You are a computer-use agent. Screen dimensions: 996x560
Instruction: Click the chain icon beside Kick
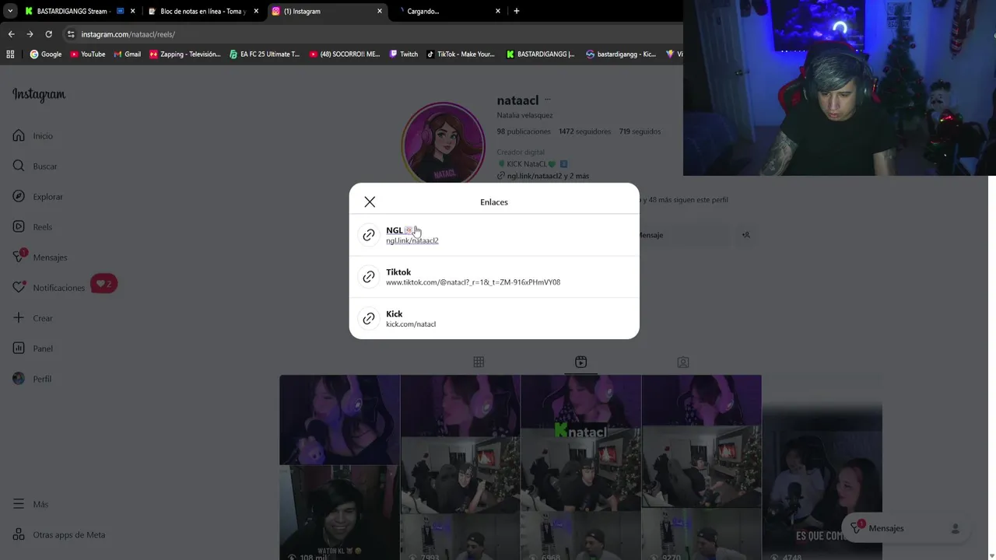click(369, 319)
